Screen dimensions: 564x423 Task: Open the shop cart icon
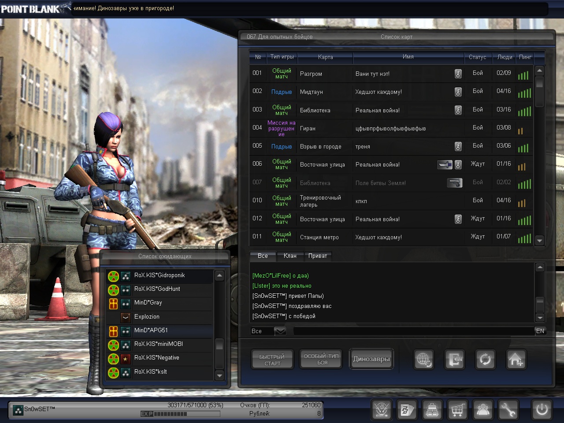[457, 410]
